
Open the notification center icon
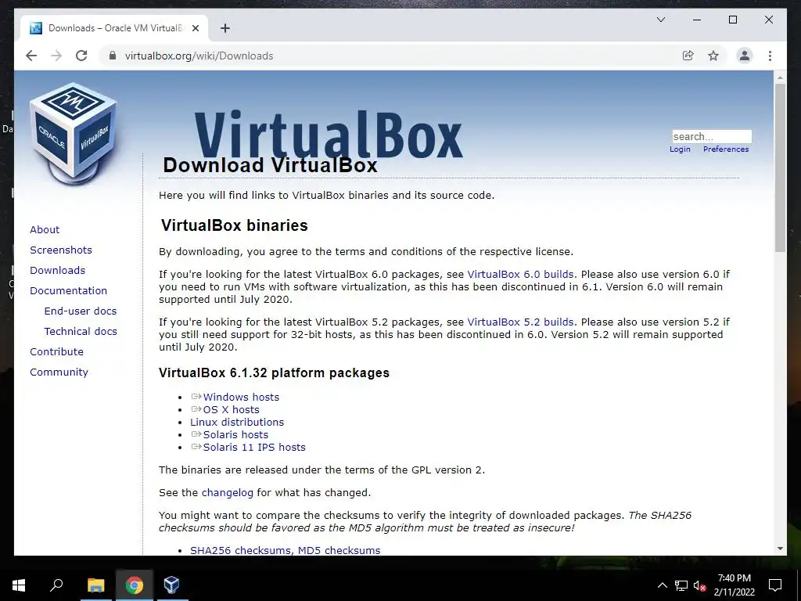coord(775,585)
